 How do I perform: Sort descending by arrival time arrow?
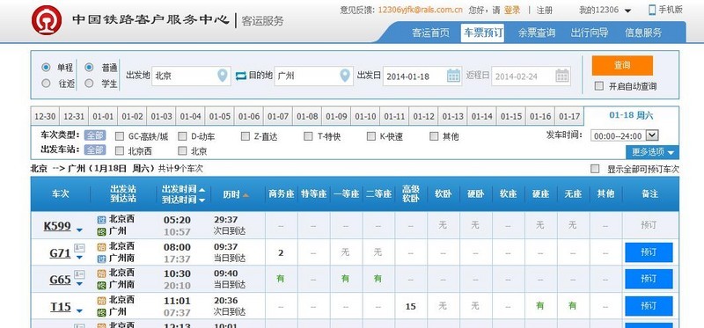pos(202,200)
